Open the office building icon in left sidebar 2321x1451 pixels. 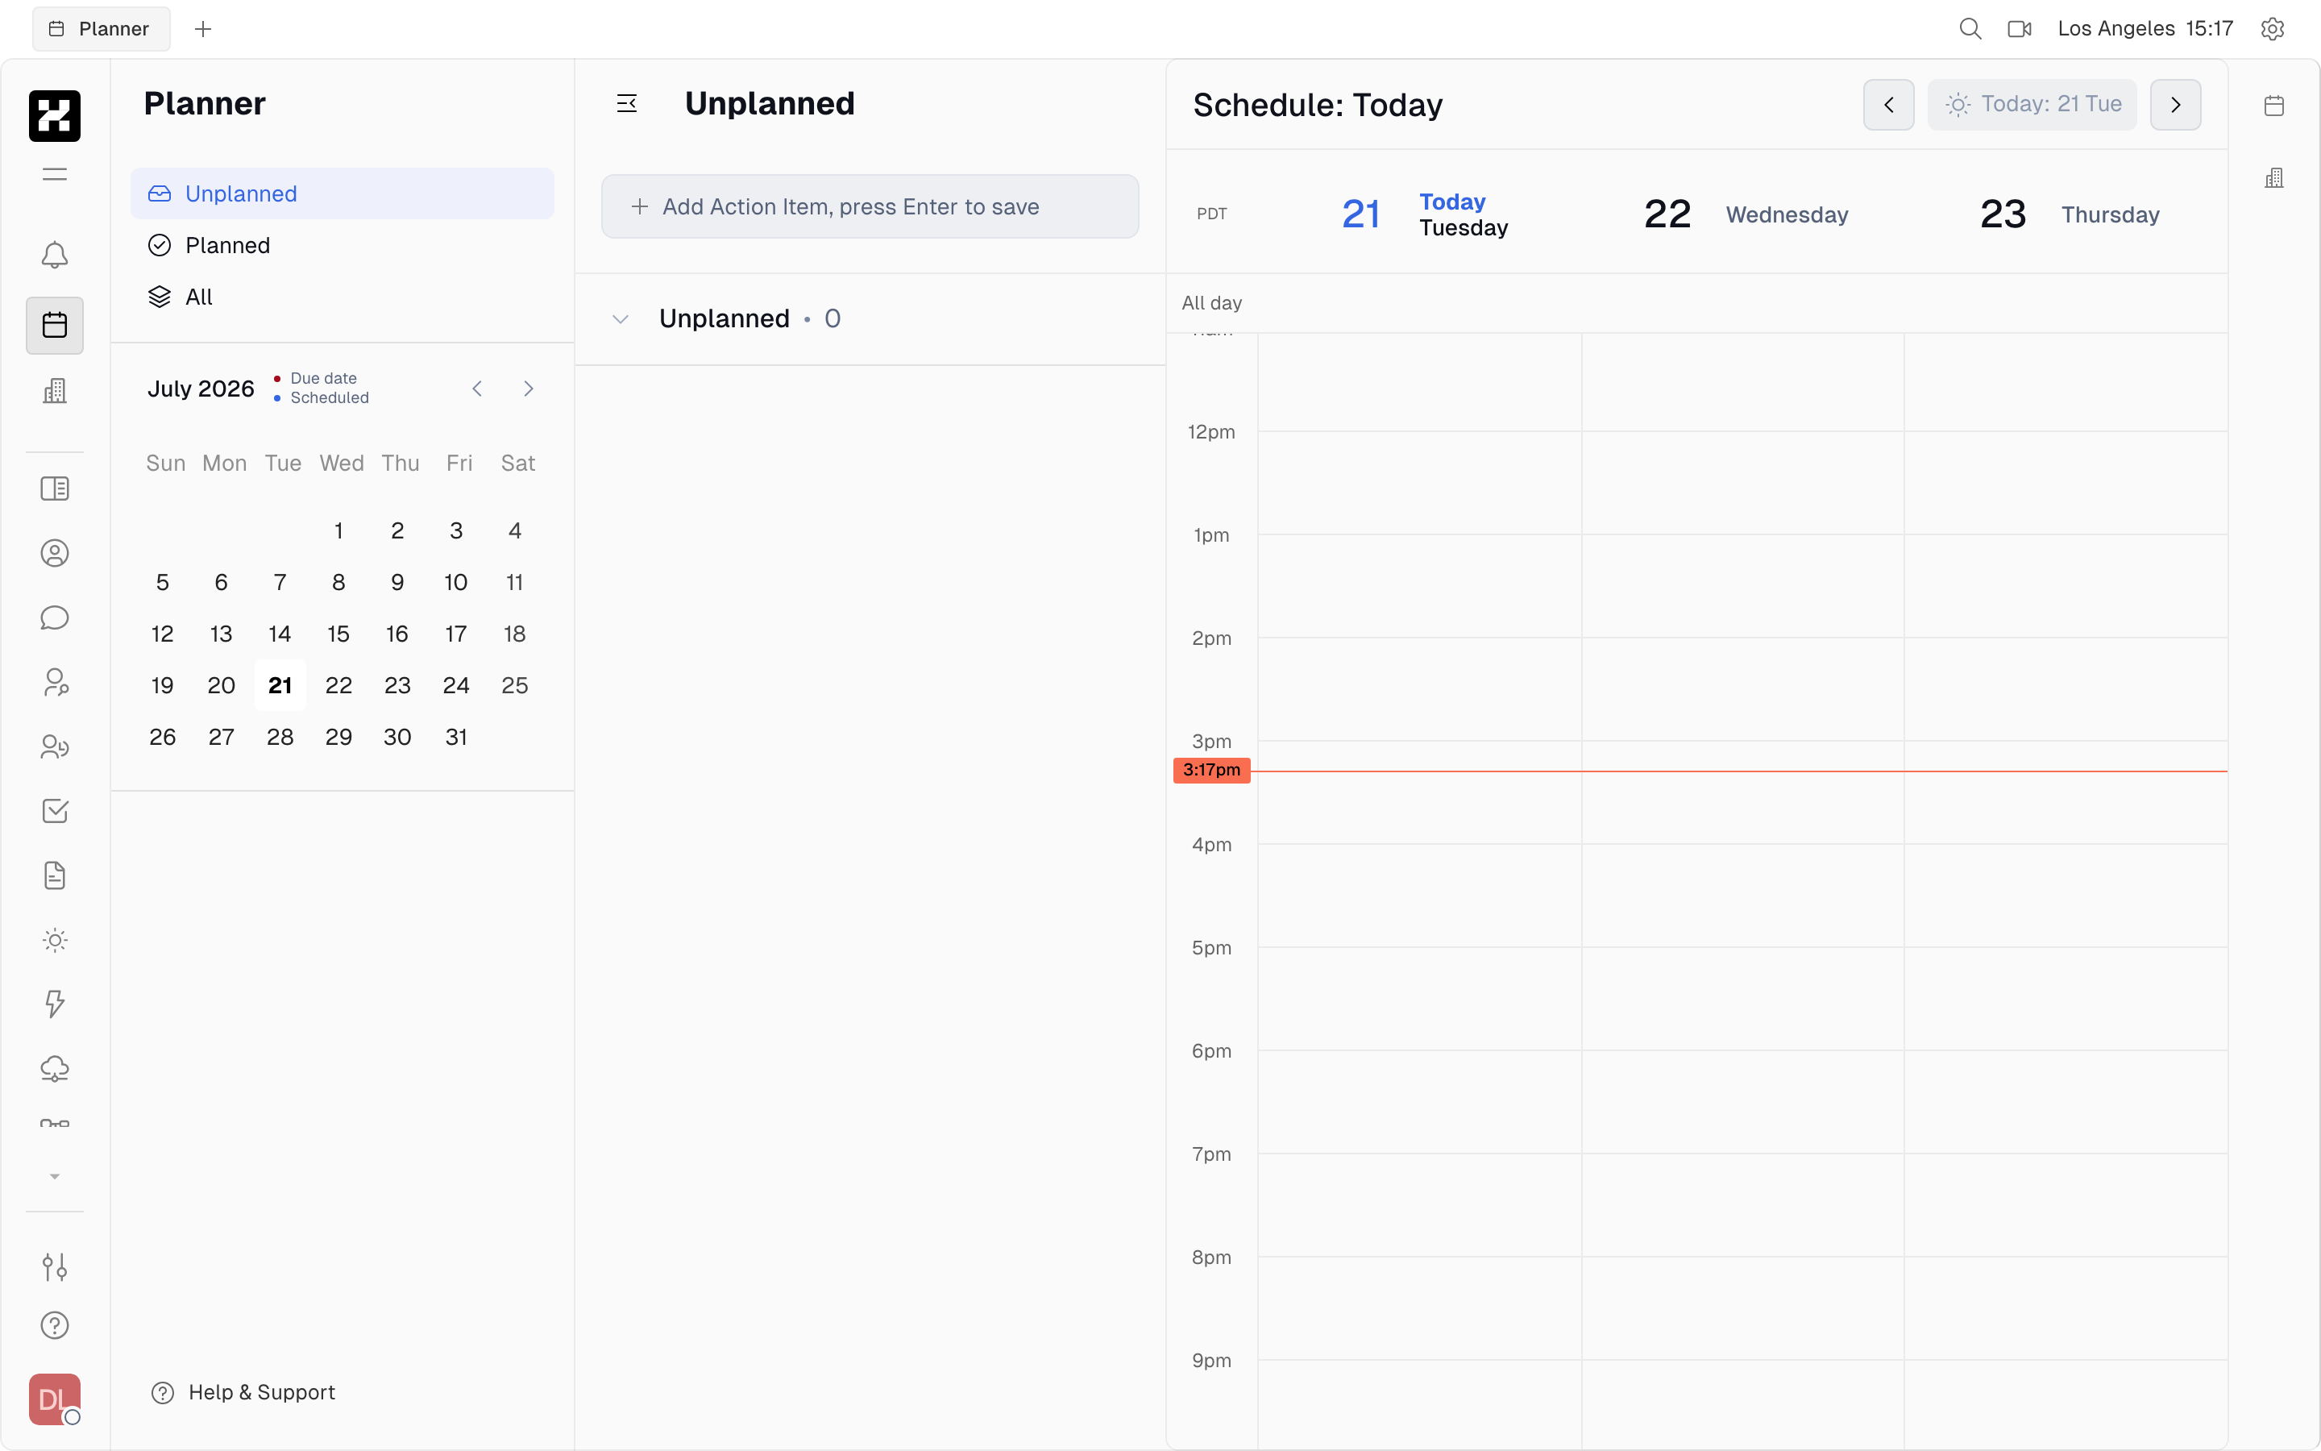pyautogui.click(x=55, y=391)
